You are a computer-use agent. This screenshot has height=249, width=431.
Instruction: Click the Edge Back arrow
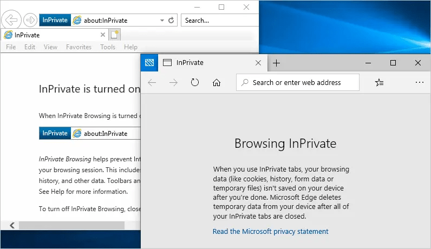(152, 82)
